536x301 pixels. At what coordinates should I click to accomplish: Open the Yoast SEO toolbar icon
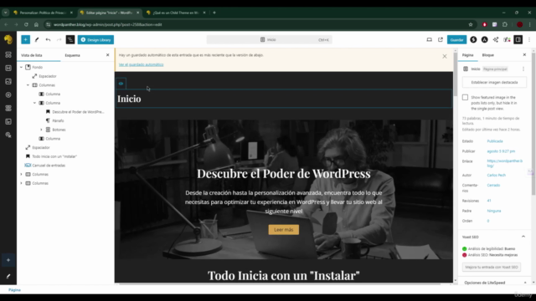[507, 39]
